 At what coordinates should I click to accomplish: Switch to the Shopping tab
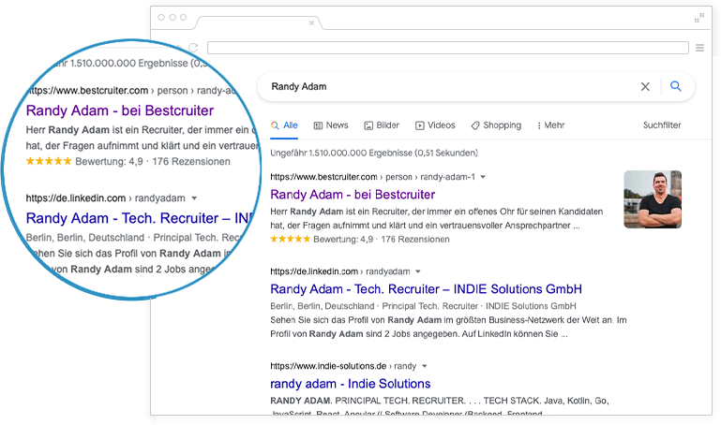point(496,125)
